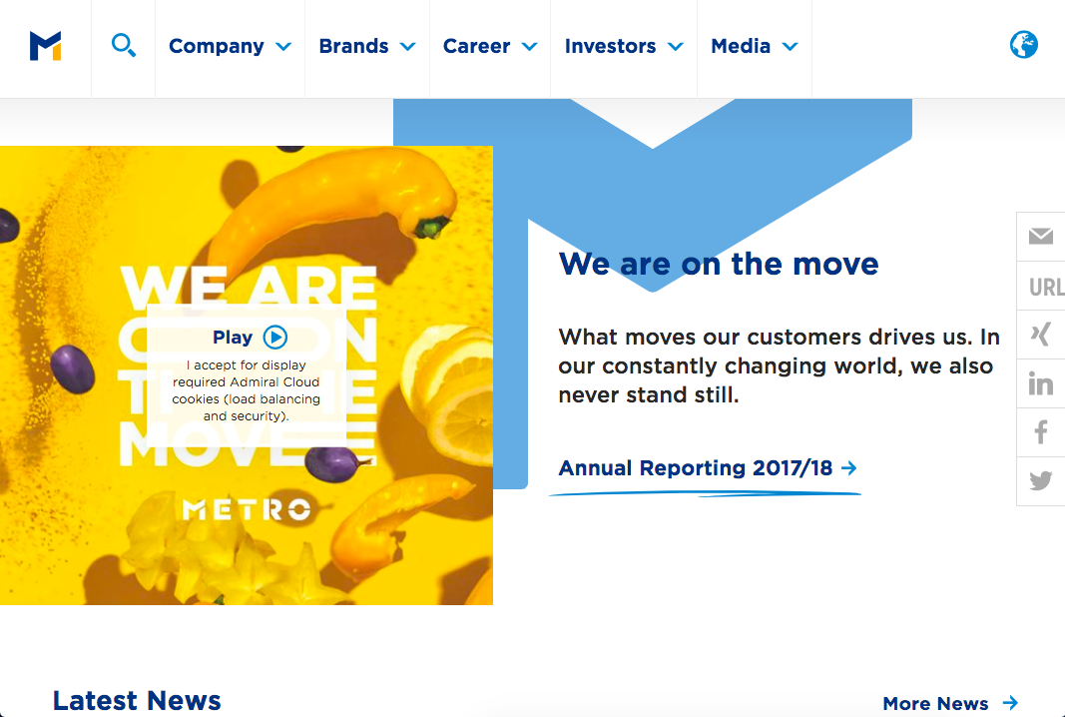Expand the Media dropdown chevron

click(x=790, y=47)
